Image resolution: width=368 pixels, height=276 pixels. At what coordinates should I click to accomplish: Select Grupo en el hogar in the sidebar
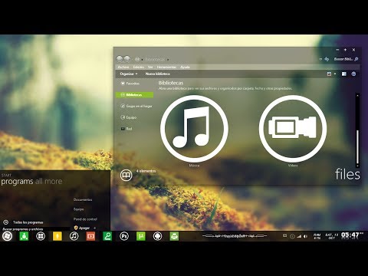click(x=136, y=106)
